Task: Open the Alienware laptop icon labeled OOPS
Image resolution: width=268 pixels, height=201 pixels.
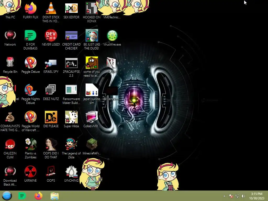Action: 51,171
